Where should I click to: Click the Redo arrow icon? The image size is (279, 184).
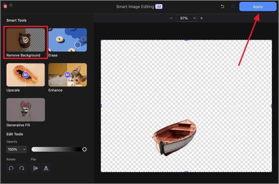[x=233, y=7]
